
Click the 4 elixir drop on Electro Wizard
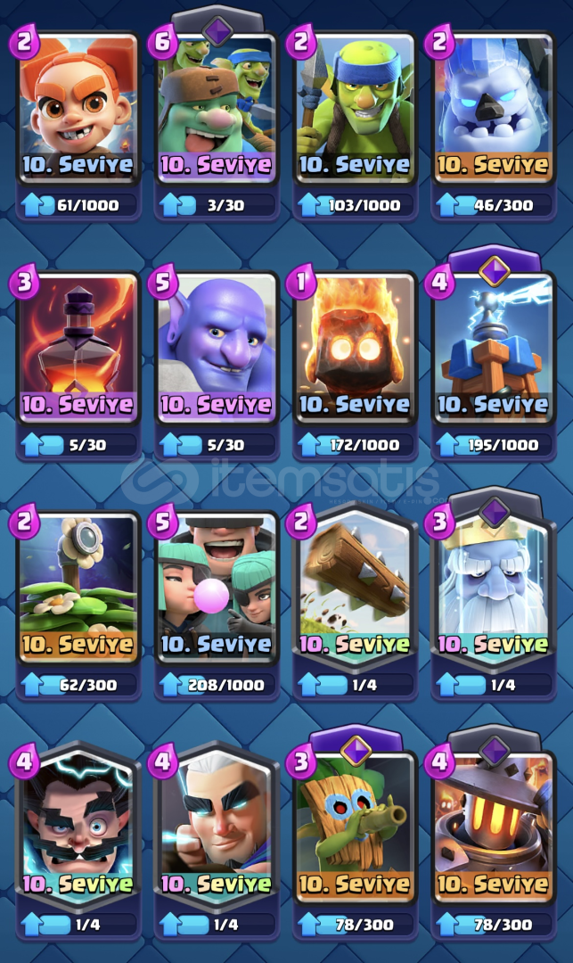(25, 761)
